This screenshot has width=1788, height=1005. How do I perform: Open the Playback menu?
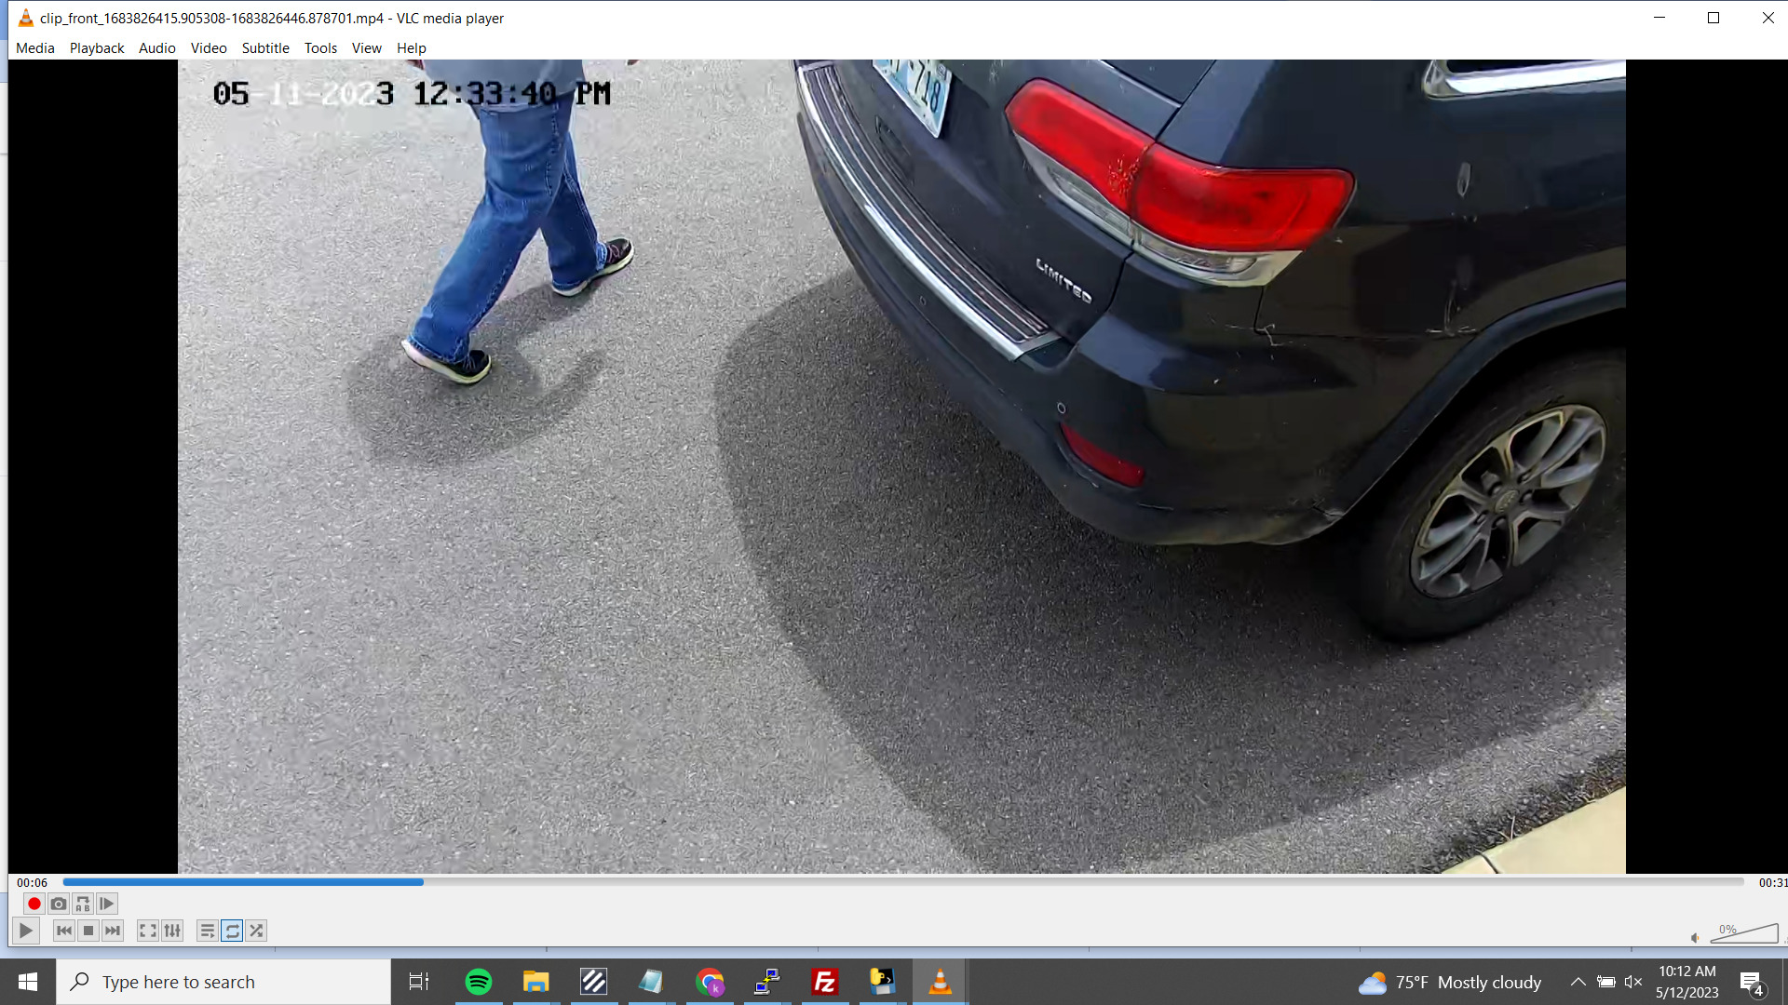97,48
